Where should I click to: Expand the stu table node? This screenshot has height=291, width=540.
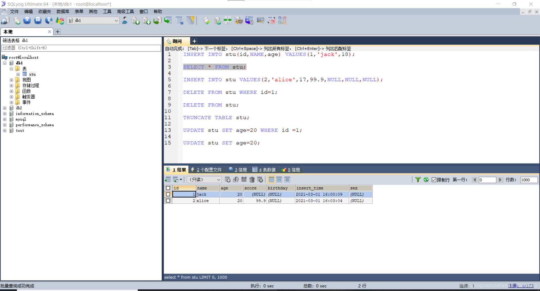tap(18, 74)
